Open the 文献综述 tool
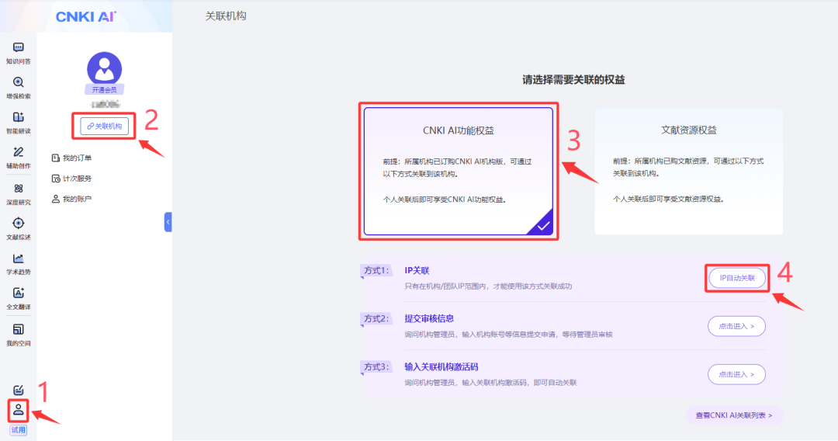 click(18, 227)
